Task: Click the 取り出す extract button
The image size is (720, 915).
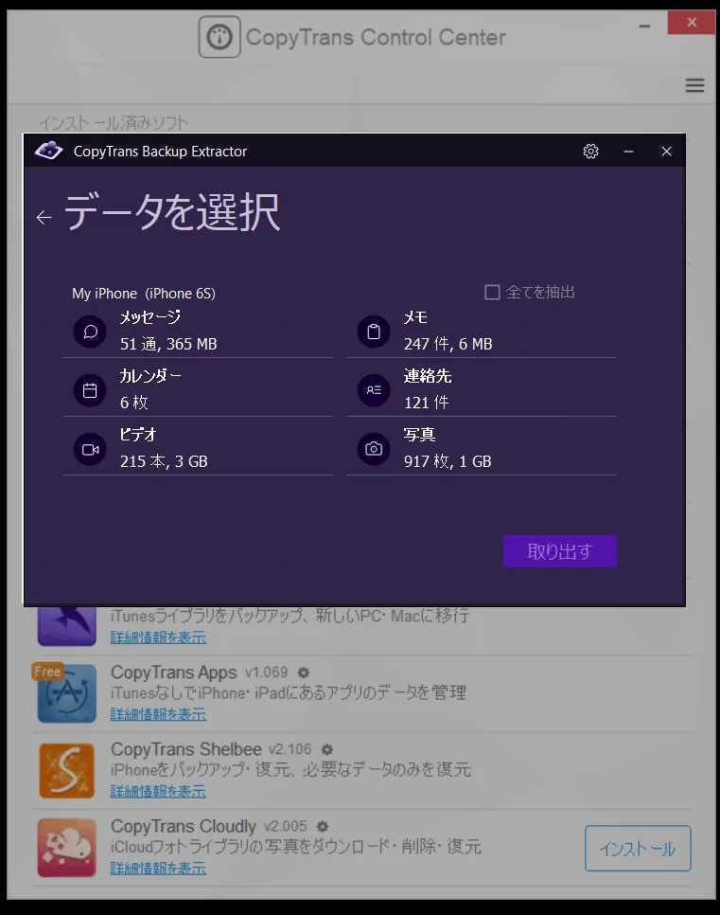Action: (560, 551)
